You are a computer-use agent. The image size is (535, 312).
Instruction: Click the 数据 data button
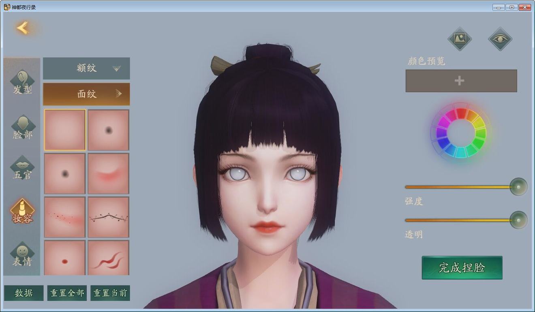pos(24,293)
